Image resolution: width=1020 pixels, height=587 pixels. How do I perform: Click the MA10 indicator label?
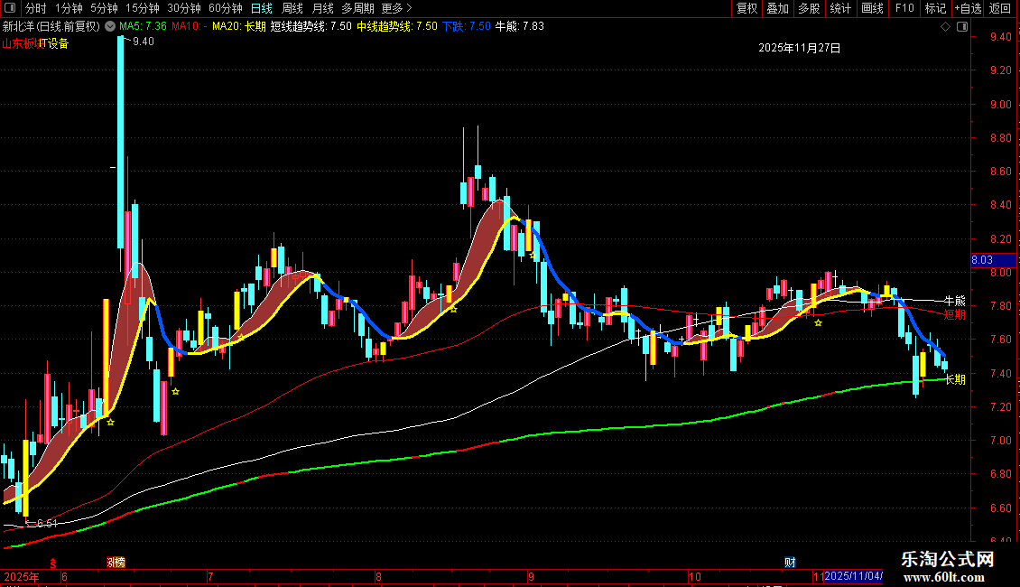coord(190,26)
